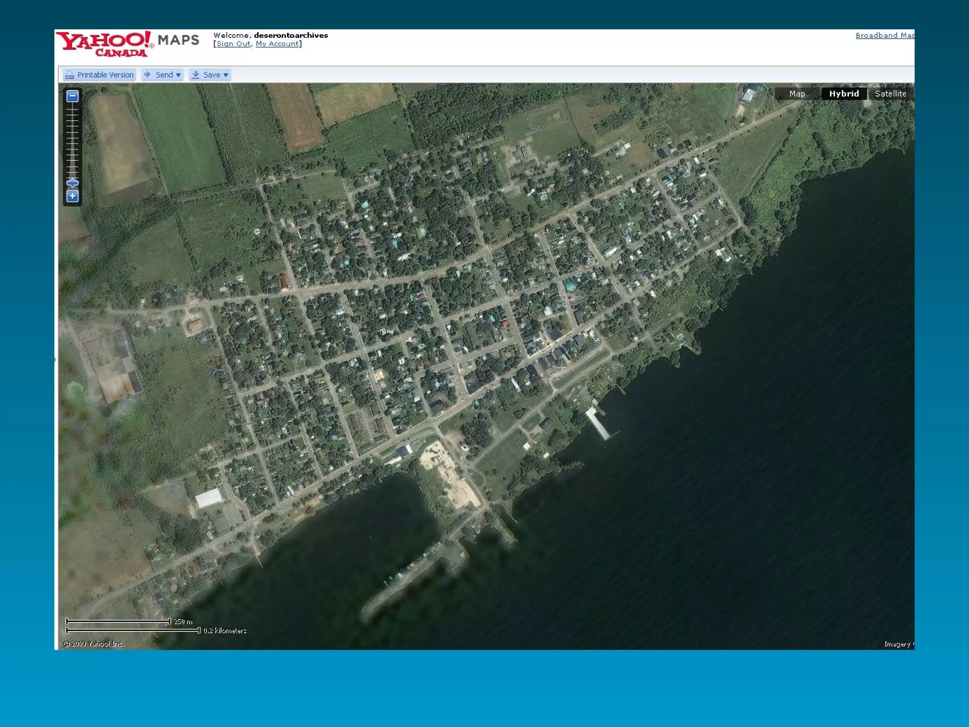Click the Yahoo! Inc. copyright notice
The width and height of the screenshot is (969, 727).
[94, 644]
